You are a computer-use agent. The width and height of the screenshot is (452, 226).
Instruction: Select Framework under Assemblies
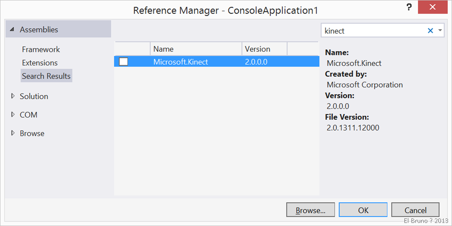pyautogui.click(x=41, y=49)
